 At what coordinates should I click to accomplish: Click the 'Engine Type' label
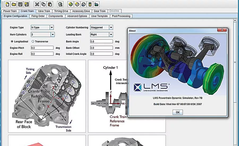(17, 28)
